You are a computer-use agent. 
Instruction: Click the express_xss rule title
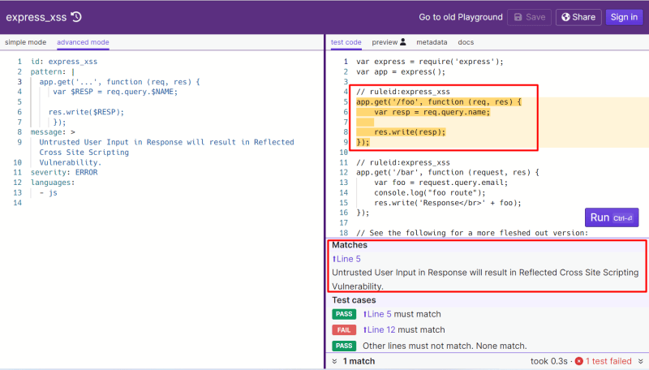pos(36,17)
